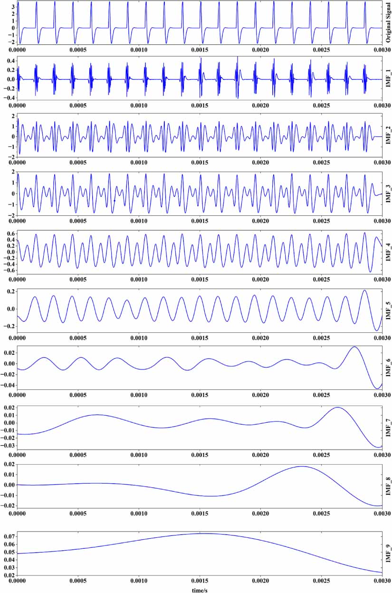Click the IMF_9 curve plot area
This screenshot has height=593, width=392.
(x=199, y=554)
